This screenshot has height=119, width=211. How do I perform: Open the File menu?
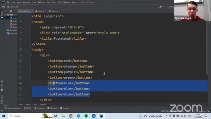8,2
